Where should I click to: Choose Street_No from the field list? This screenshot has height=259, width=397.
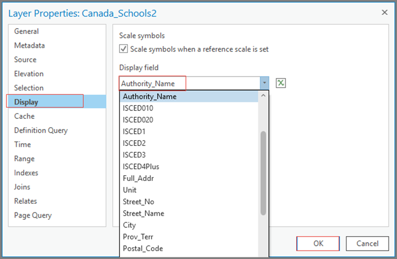click(x=189, y=202)
